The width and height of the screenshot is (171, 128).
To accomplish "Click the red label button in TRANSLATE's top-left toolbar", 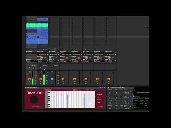I will [48, 90].
